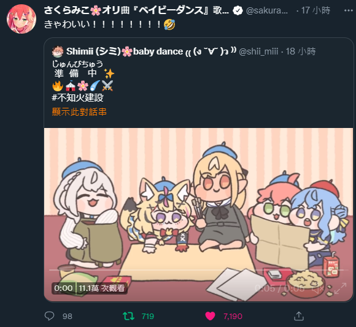
Task: Open @shii_miii handle link
Action: pyautogui.click(x=258, y=51)
